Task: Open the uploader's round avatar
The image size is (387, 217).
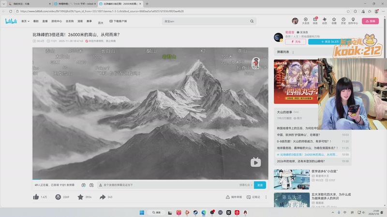Action: [x=279, y=37]
